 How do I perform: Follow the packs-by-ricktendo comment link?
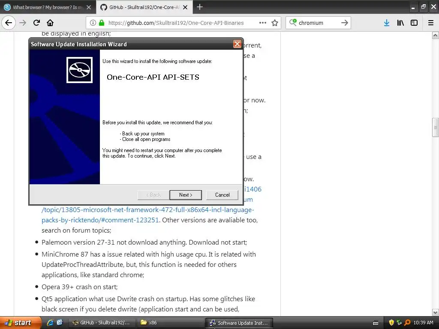(x=100, y=220)
